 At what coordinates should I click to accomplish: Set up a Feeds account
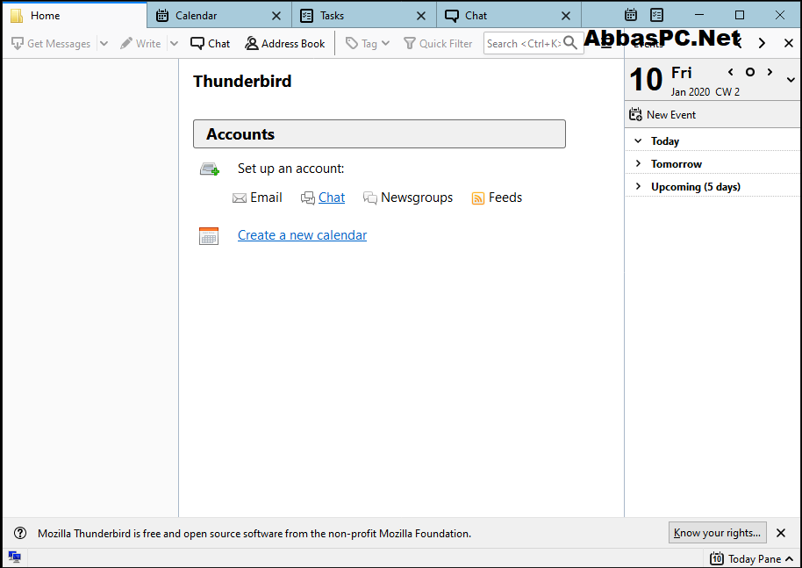click(x=505, y=198)
